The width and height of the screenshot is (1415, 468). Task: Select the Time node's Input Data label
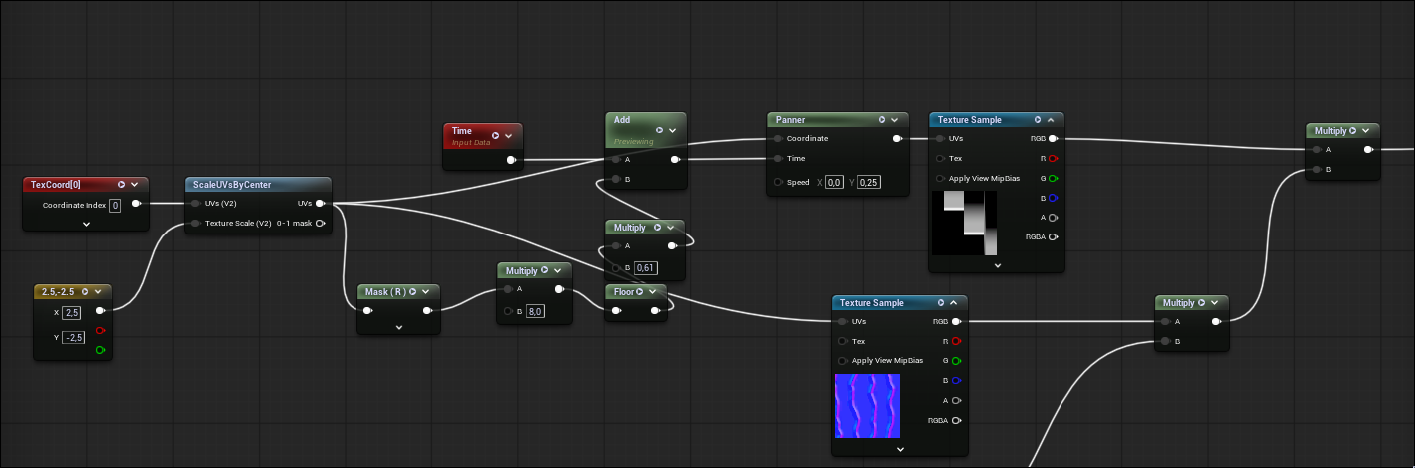pyautogui.click(x=473, y=143)
